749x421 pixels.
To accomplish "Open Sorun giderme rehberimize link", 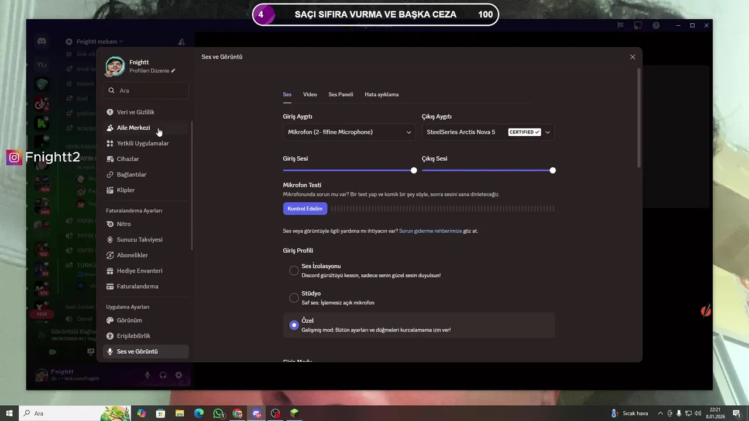I will coord(430,231).
